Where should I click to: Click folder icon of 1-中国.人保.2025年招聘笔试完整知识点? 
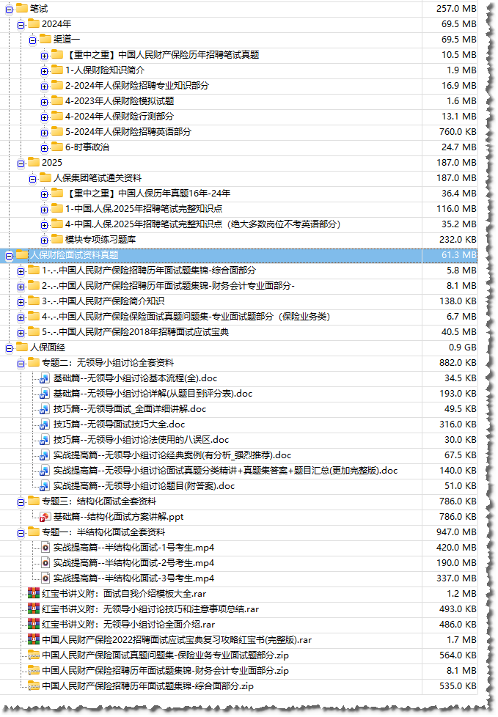[x=56, y=208]
